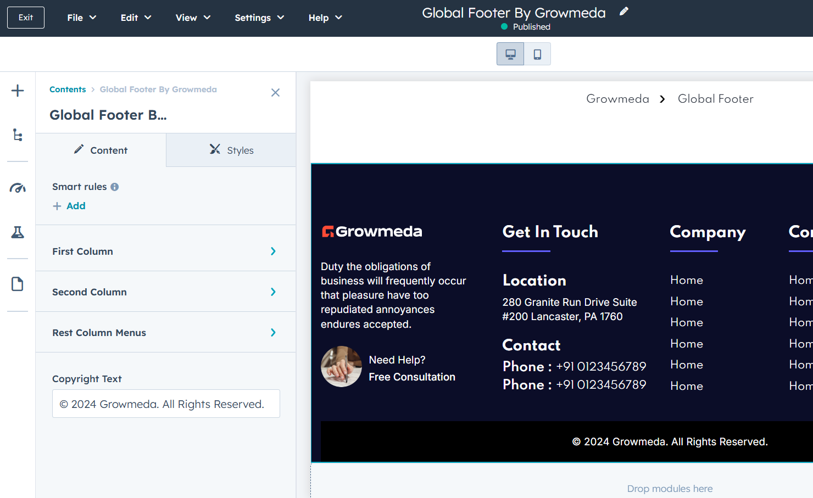Open the Test flask icon in sidebar
Image resolution: width=813 pixels, height=498 pixels.
coord(18,232)
